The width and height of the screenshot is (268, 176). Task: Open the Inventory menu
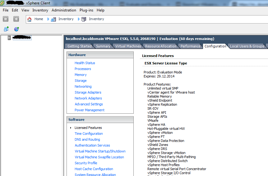coord(40,10)
